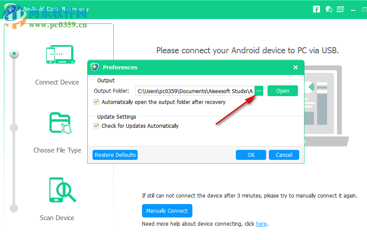Viewport: 367px width, 240px height.
Task: Click the Choose File Type label
Action: pyautogui.click(x=57, y=150)
